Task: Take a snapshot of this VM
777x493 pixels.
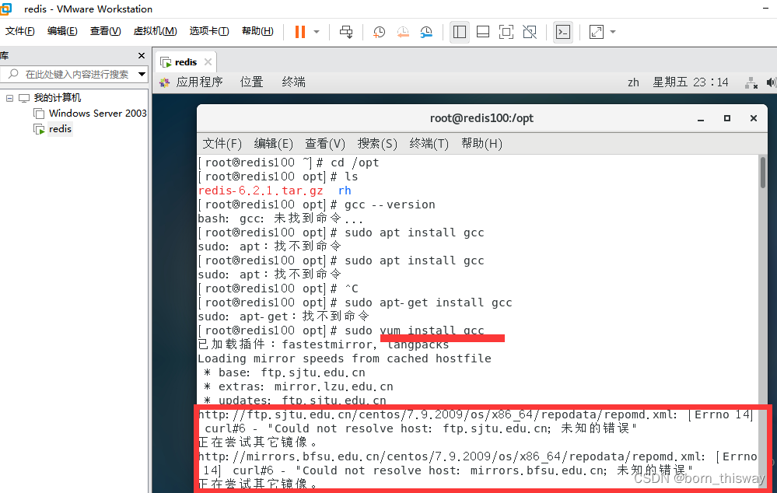Action: pos(379,32)
